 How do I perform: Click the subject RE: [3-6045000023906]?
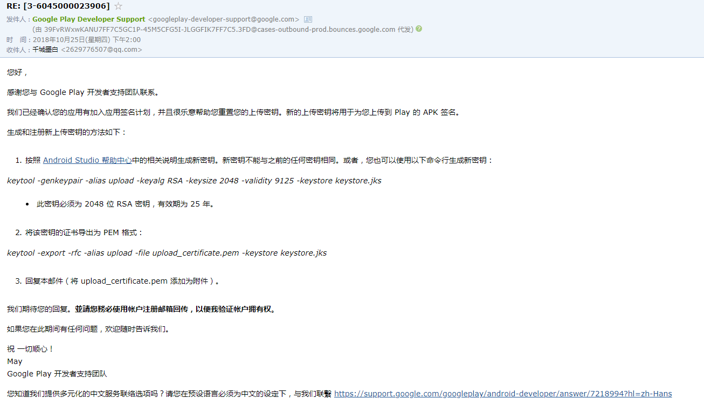coord(58,6)
